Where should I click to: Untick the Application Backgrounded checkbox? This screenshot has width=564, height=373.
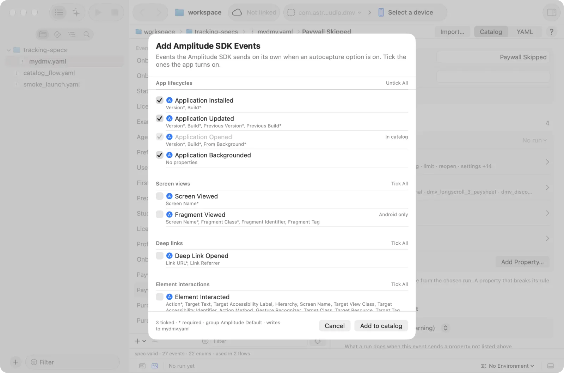click(x=160, y=155)
